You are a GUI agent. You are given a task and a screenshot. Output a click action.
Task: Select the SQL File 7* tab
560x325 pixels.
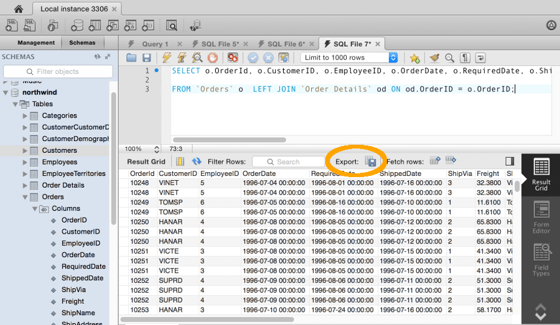point(352,44)
